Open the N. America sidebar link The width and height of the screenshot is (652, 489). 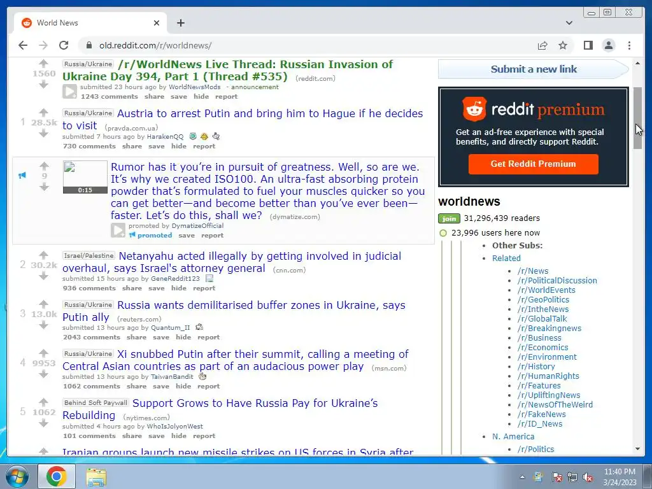[x=513, y=437]
